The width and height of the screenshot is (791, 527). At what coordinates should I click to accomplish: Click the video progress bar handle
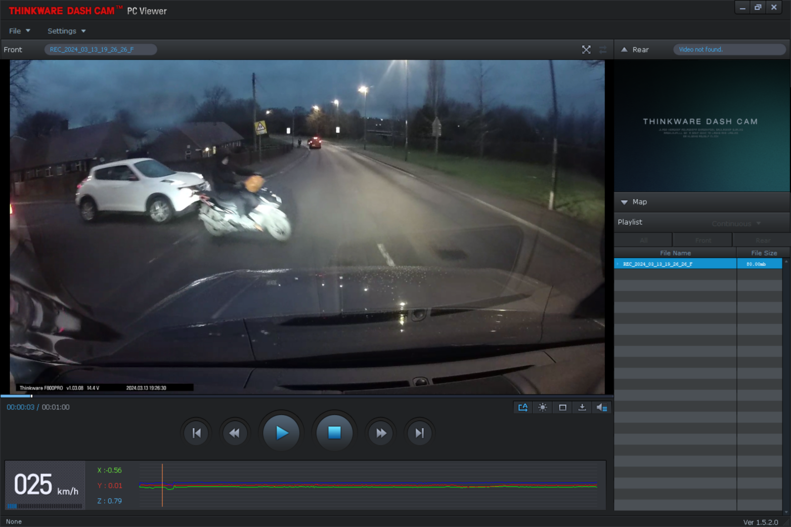32,396
